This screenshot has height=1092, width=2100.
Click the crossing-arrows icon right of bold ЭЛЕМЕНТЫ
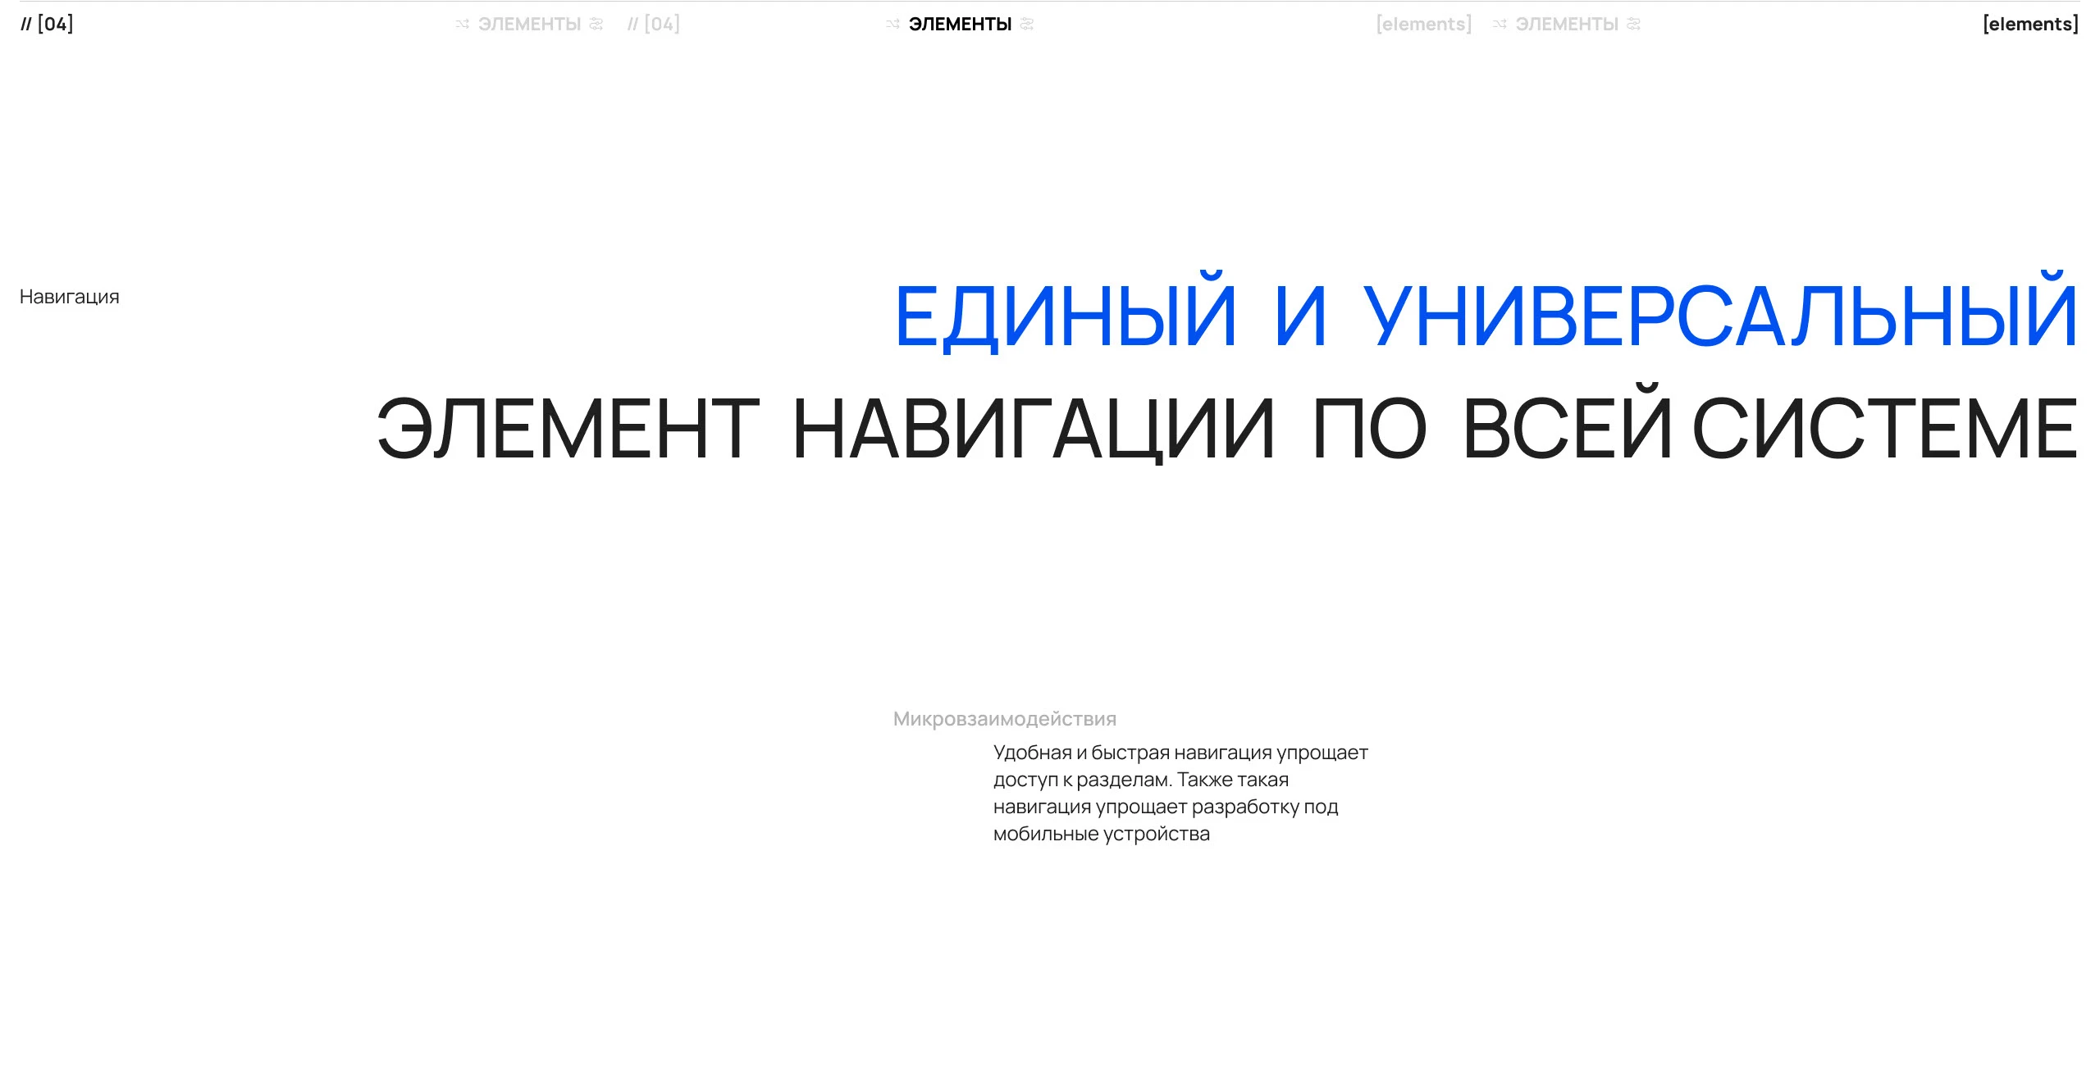pos(1027,24)
